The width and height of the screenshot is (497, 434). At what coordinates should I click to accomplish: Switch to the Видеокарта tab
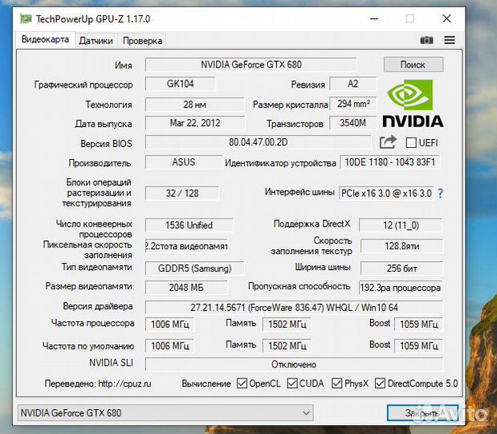(45, 39)
